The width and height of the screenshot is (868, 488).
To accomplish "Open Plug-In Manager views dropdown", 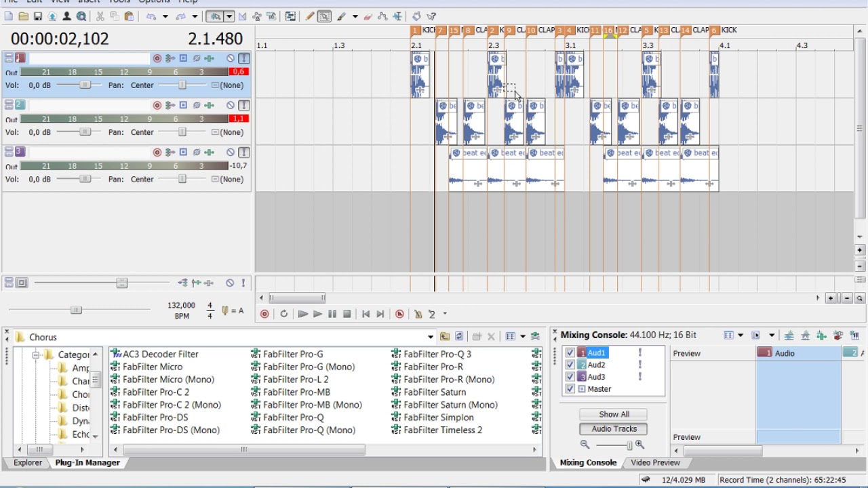I will click(x=522, y=337).
